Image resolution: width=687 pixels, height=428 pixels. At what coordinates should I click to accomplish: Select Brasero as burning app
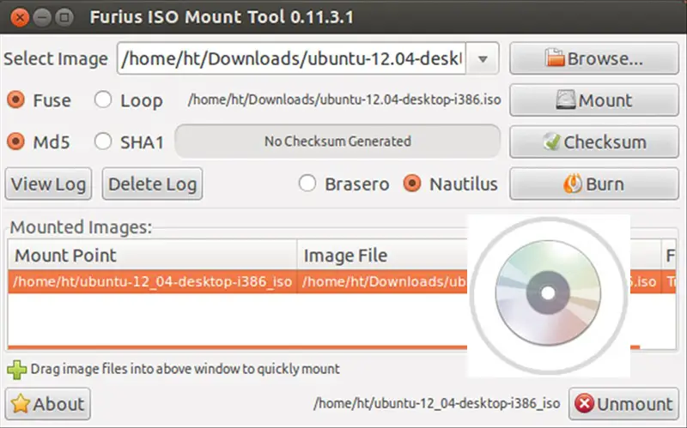(307, 184)
